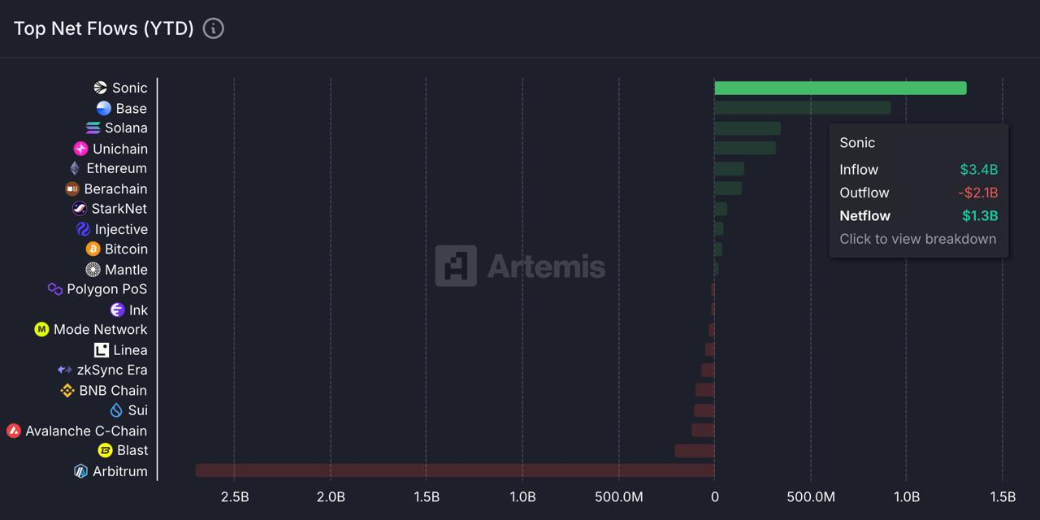Click the 'Base' axis label
The width and height of the screenshot is (1040, 520).
coord(132,108)
